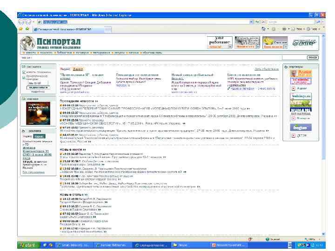This screenshot has height=251, width=335.
Task: Open the ПИТЕР publisher banner
Action: click(x=304, y=42)
